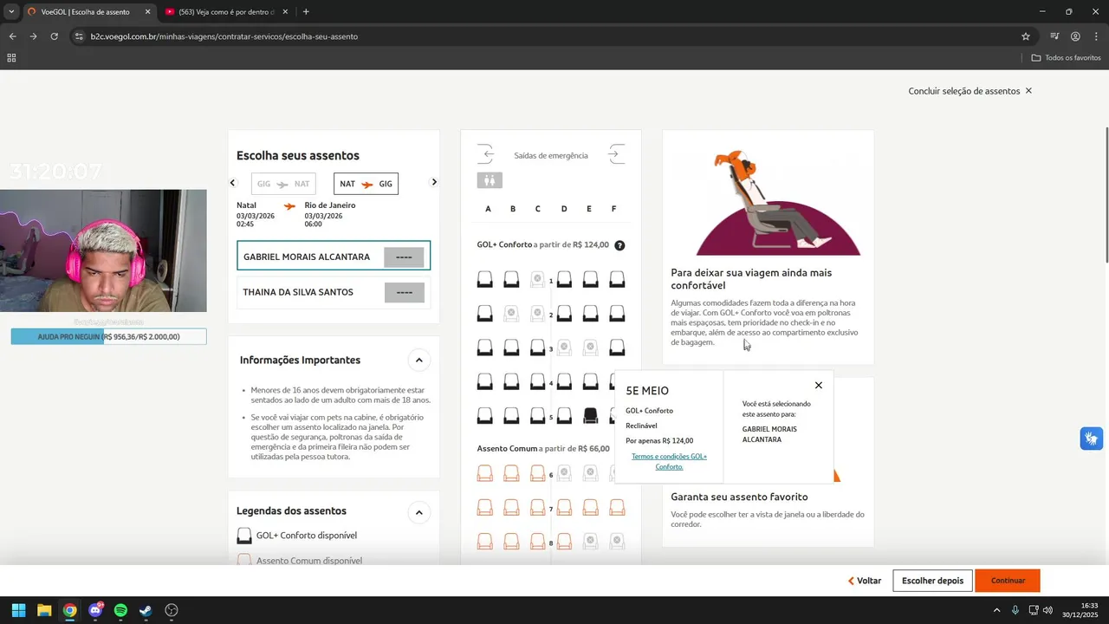
Task: Show hidden system tray icons
Action: pyautogui.click(x=996, y=610)
